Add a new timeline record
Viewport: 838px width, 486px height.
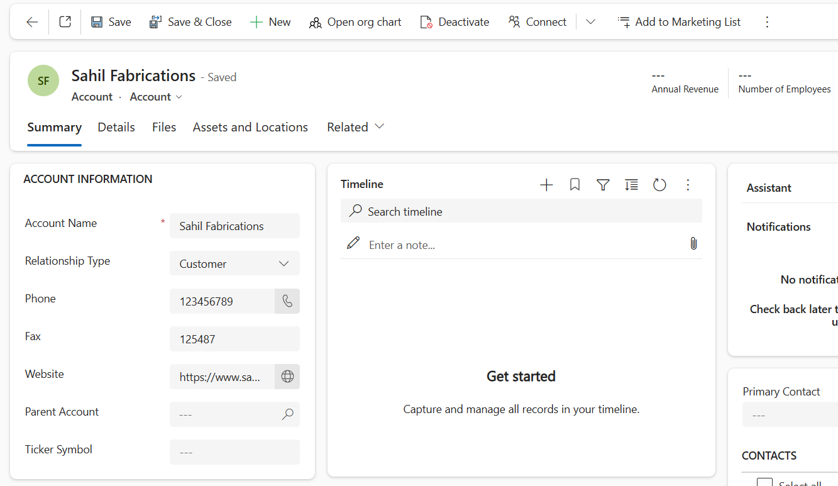point(546,184)
